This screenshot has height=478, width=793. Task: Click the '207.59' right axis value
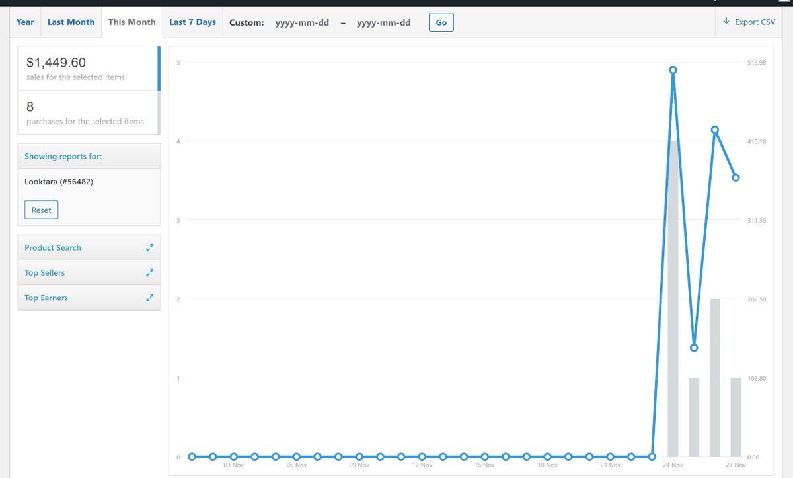tap(757, 299)
